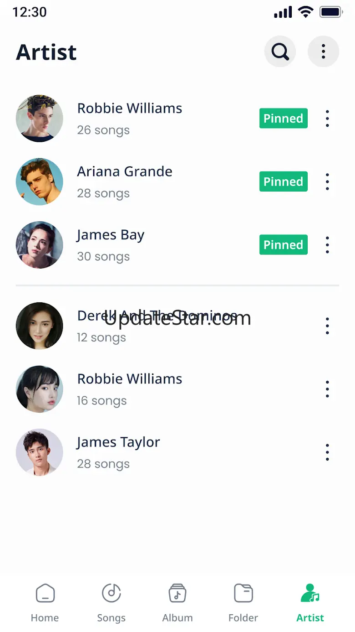Open three-dot menu for Robbie Williams with 16 songs
This screenshot has width=355, height=632.
(327, 389)
